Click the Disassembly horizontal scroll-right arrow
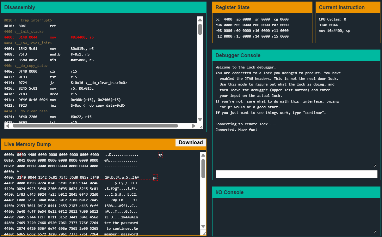Viewport: 382px width, 237px height. pyautogui.click(x=194, y=126)
